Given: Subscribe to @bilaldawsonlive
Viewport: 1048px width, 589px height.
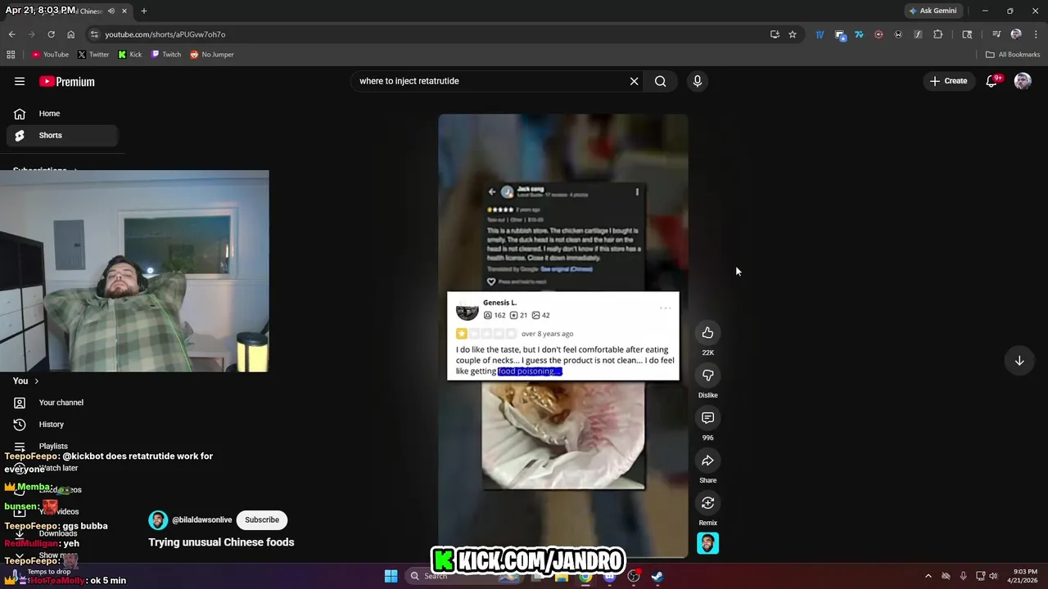Looking at the screenshot, I should coord(262,519).
